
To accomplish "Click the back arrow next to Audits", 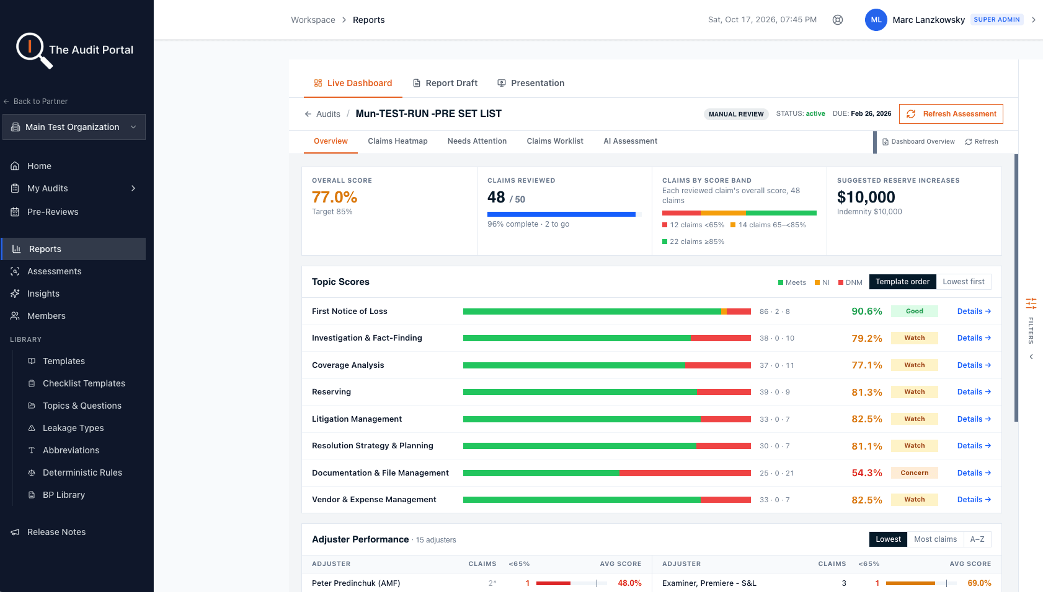I will coord(308,114).
